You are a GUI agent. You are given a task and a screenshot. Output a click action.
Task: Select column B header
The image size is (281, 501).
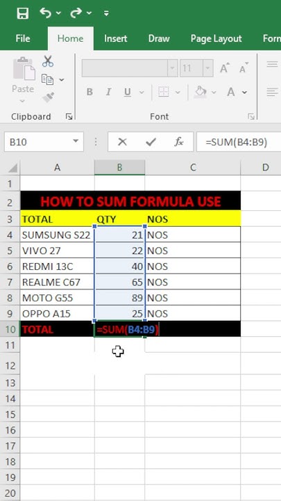(120, 167)
